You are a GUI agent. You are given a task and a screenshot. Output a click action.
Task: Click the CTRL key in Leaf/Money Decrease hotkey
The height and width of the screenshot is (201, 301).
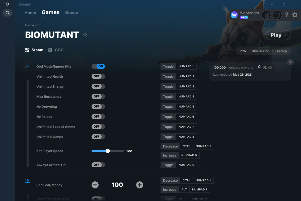point(187,180)
